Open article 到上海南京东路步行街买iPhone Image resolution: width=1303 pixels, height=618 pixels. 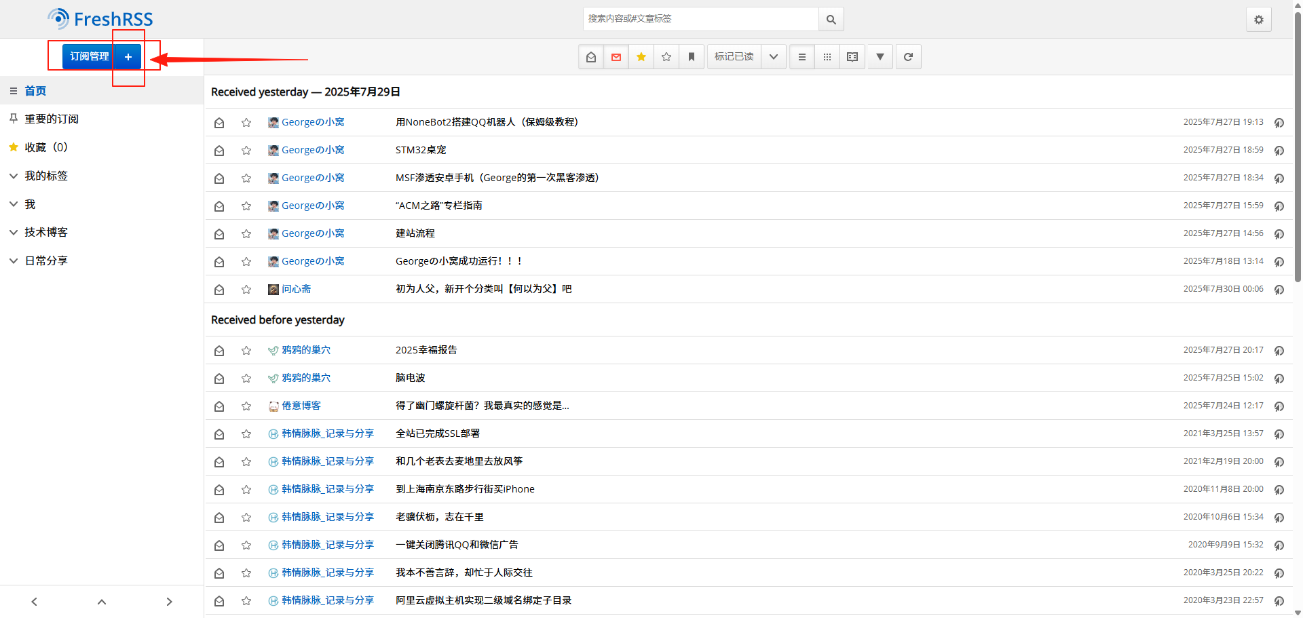[465, 489]
